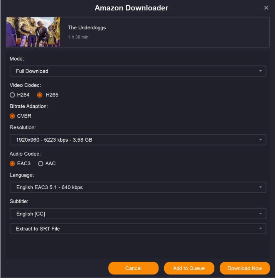Click the Cancel button
This screenshot has height=278, width=275.
click(133, 268)
